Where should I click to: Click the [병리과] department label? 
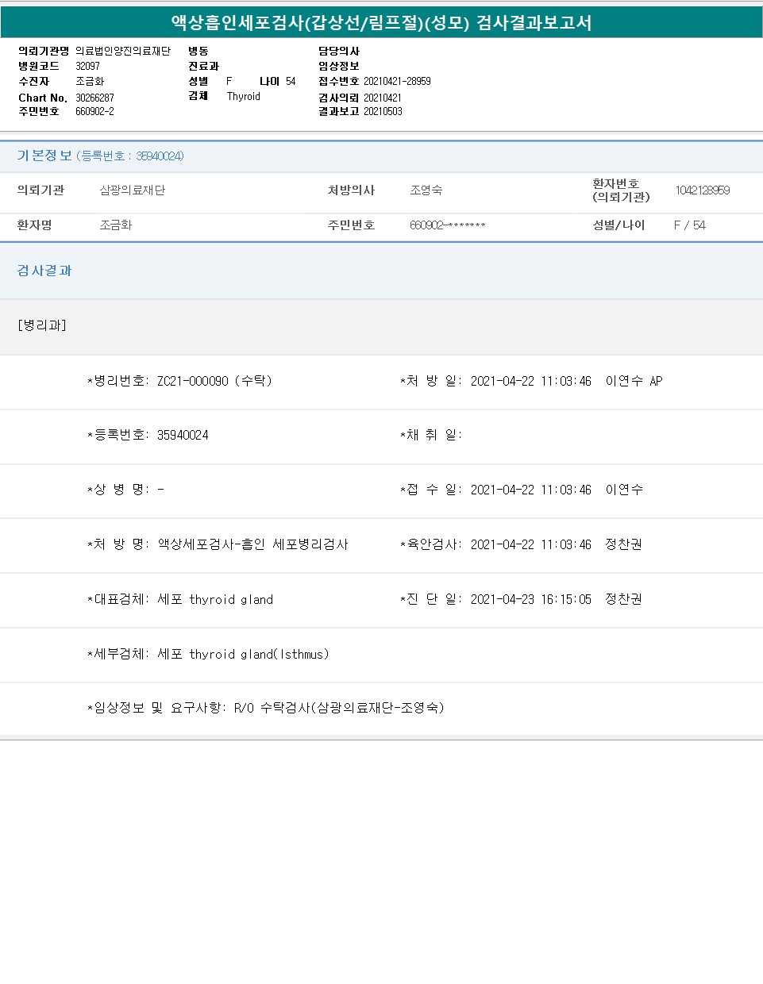(42, 325)
